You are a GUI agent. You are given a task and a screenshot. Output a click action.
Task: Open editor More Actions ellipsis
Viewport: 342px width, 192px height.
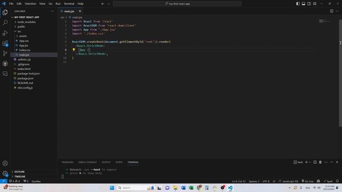point(337,11)
